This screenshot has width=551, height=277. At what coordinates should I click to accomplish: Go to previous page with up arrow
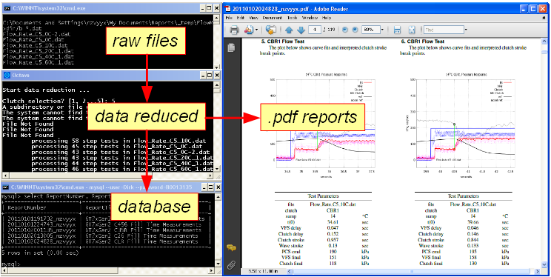(289, 30)
